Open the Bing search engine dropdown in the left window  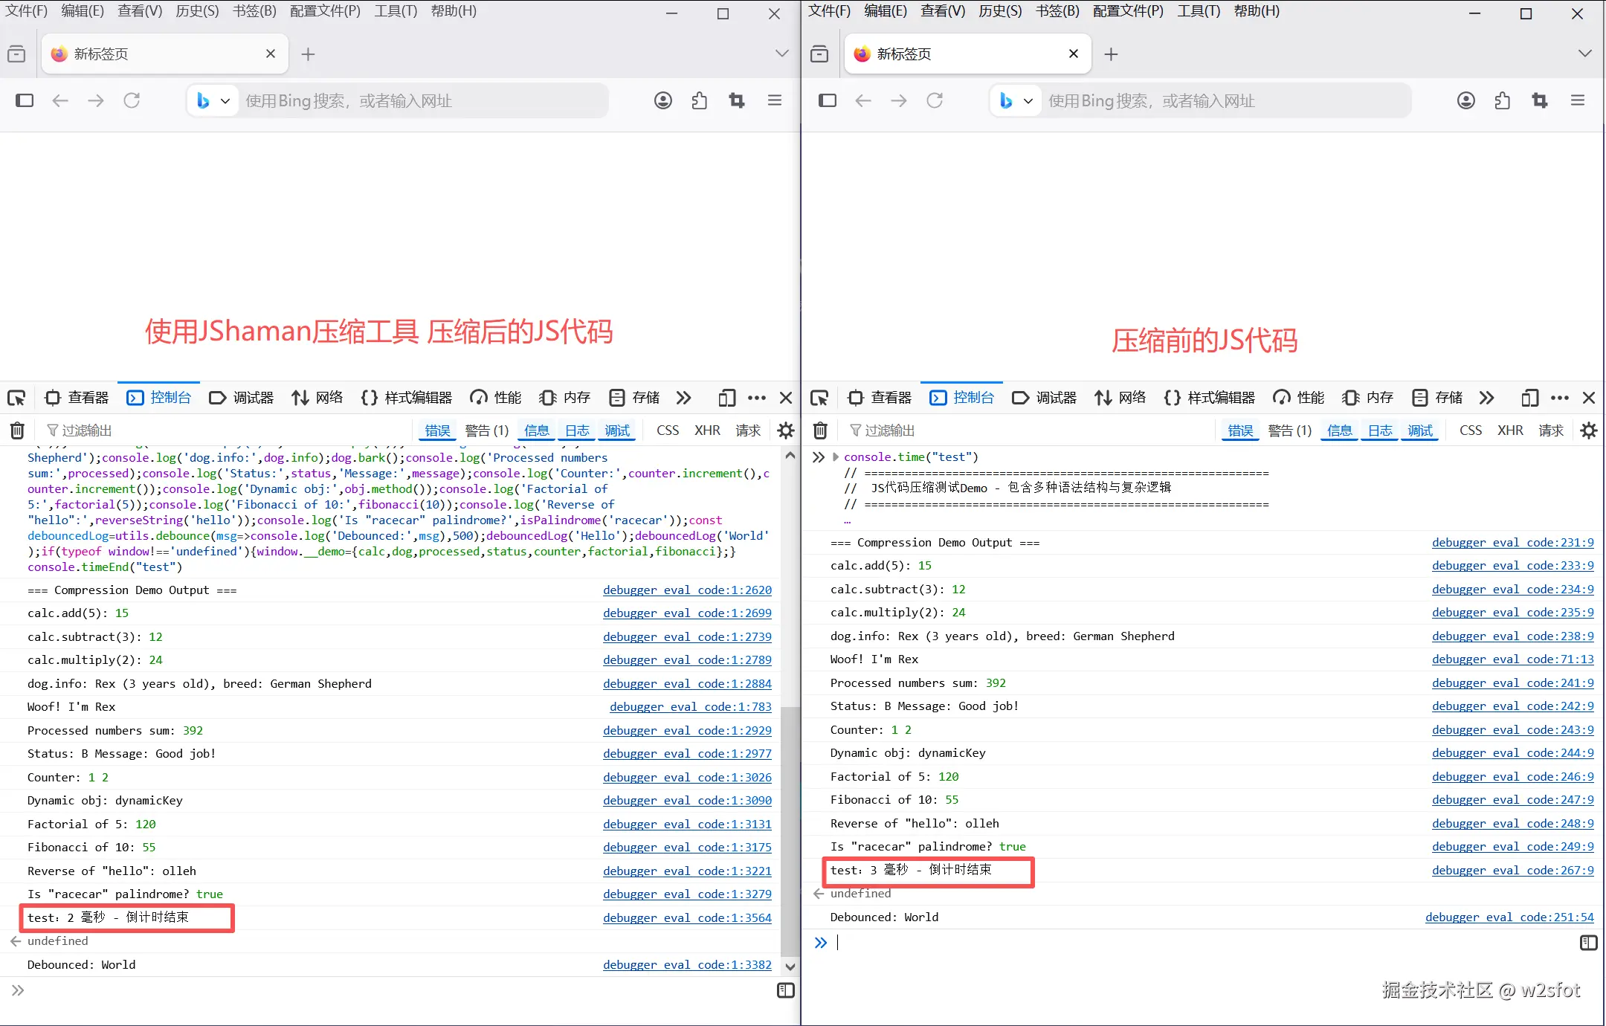[213, 100]
